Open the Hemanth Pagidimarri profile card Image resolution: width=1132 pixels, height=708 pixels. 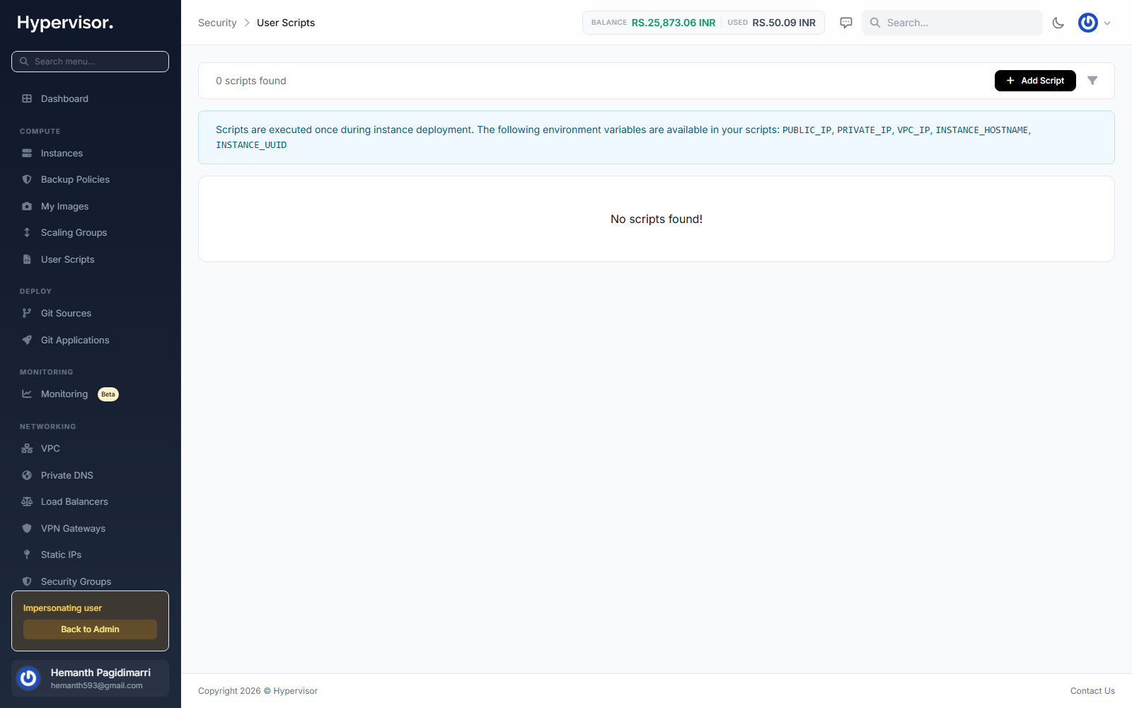[x=90, y=678]
